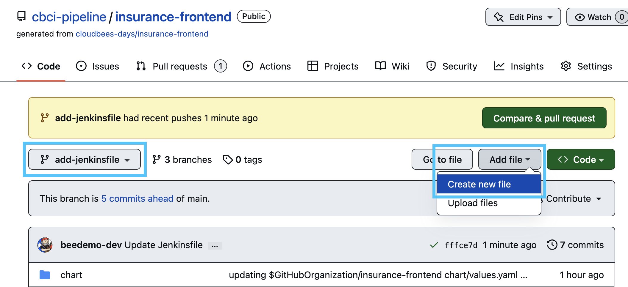
Task: Toggle the Add file dropdown
Action: pyautogui.click(x=510, y=160)
